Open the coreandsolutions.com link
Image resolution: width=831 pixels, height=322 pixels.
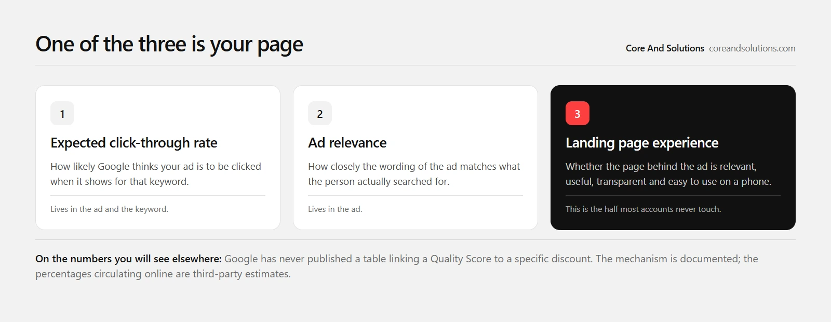coord(752,48)
